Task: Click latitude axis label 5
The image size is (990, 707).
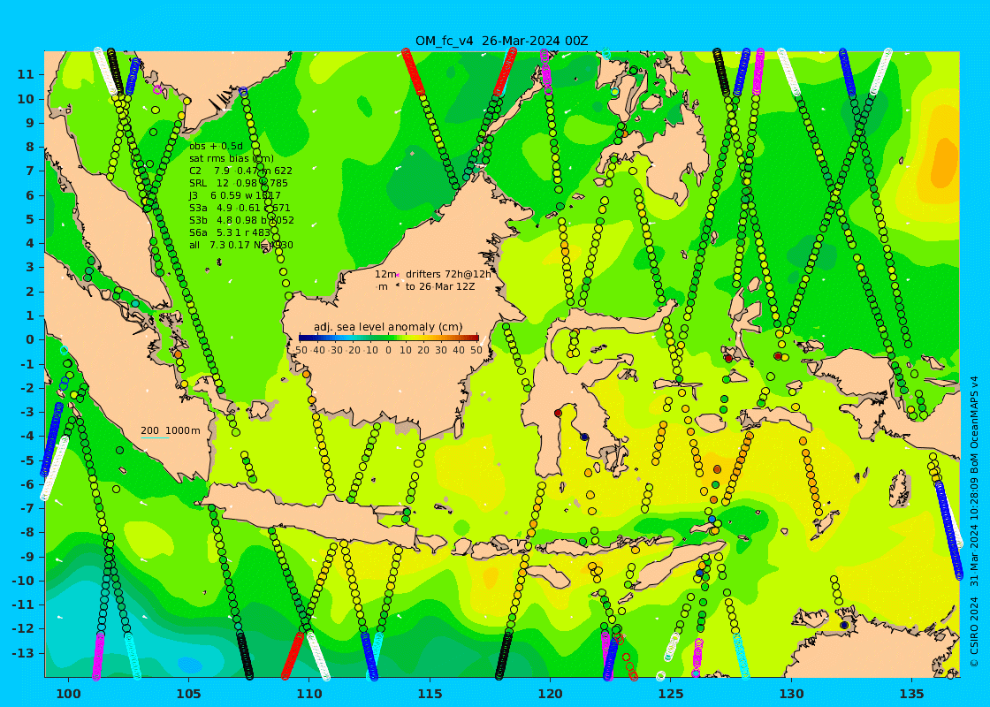Action: click(29, 219)
